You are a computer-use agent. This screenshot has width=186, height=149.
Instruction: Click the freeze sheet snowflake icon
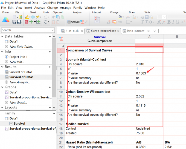point(33,17)
